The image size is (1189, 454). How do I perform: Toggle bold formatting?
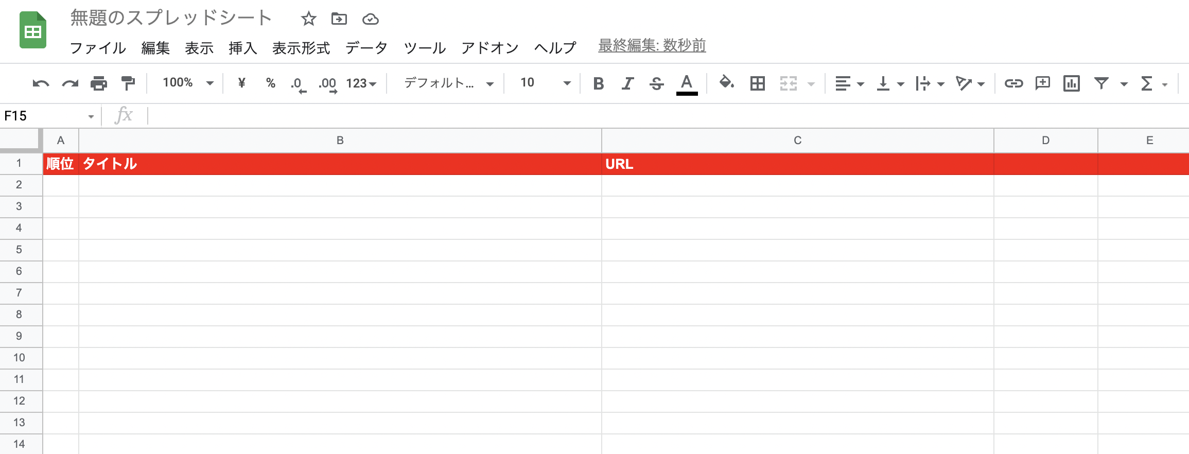pos(598,83)
